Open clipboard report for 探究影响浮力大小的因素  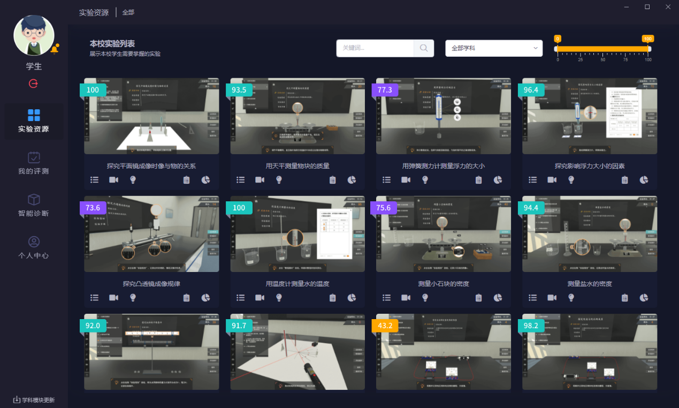pyautogui.click(x=624, y=180)
